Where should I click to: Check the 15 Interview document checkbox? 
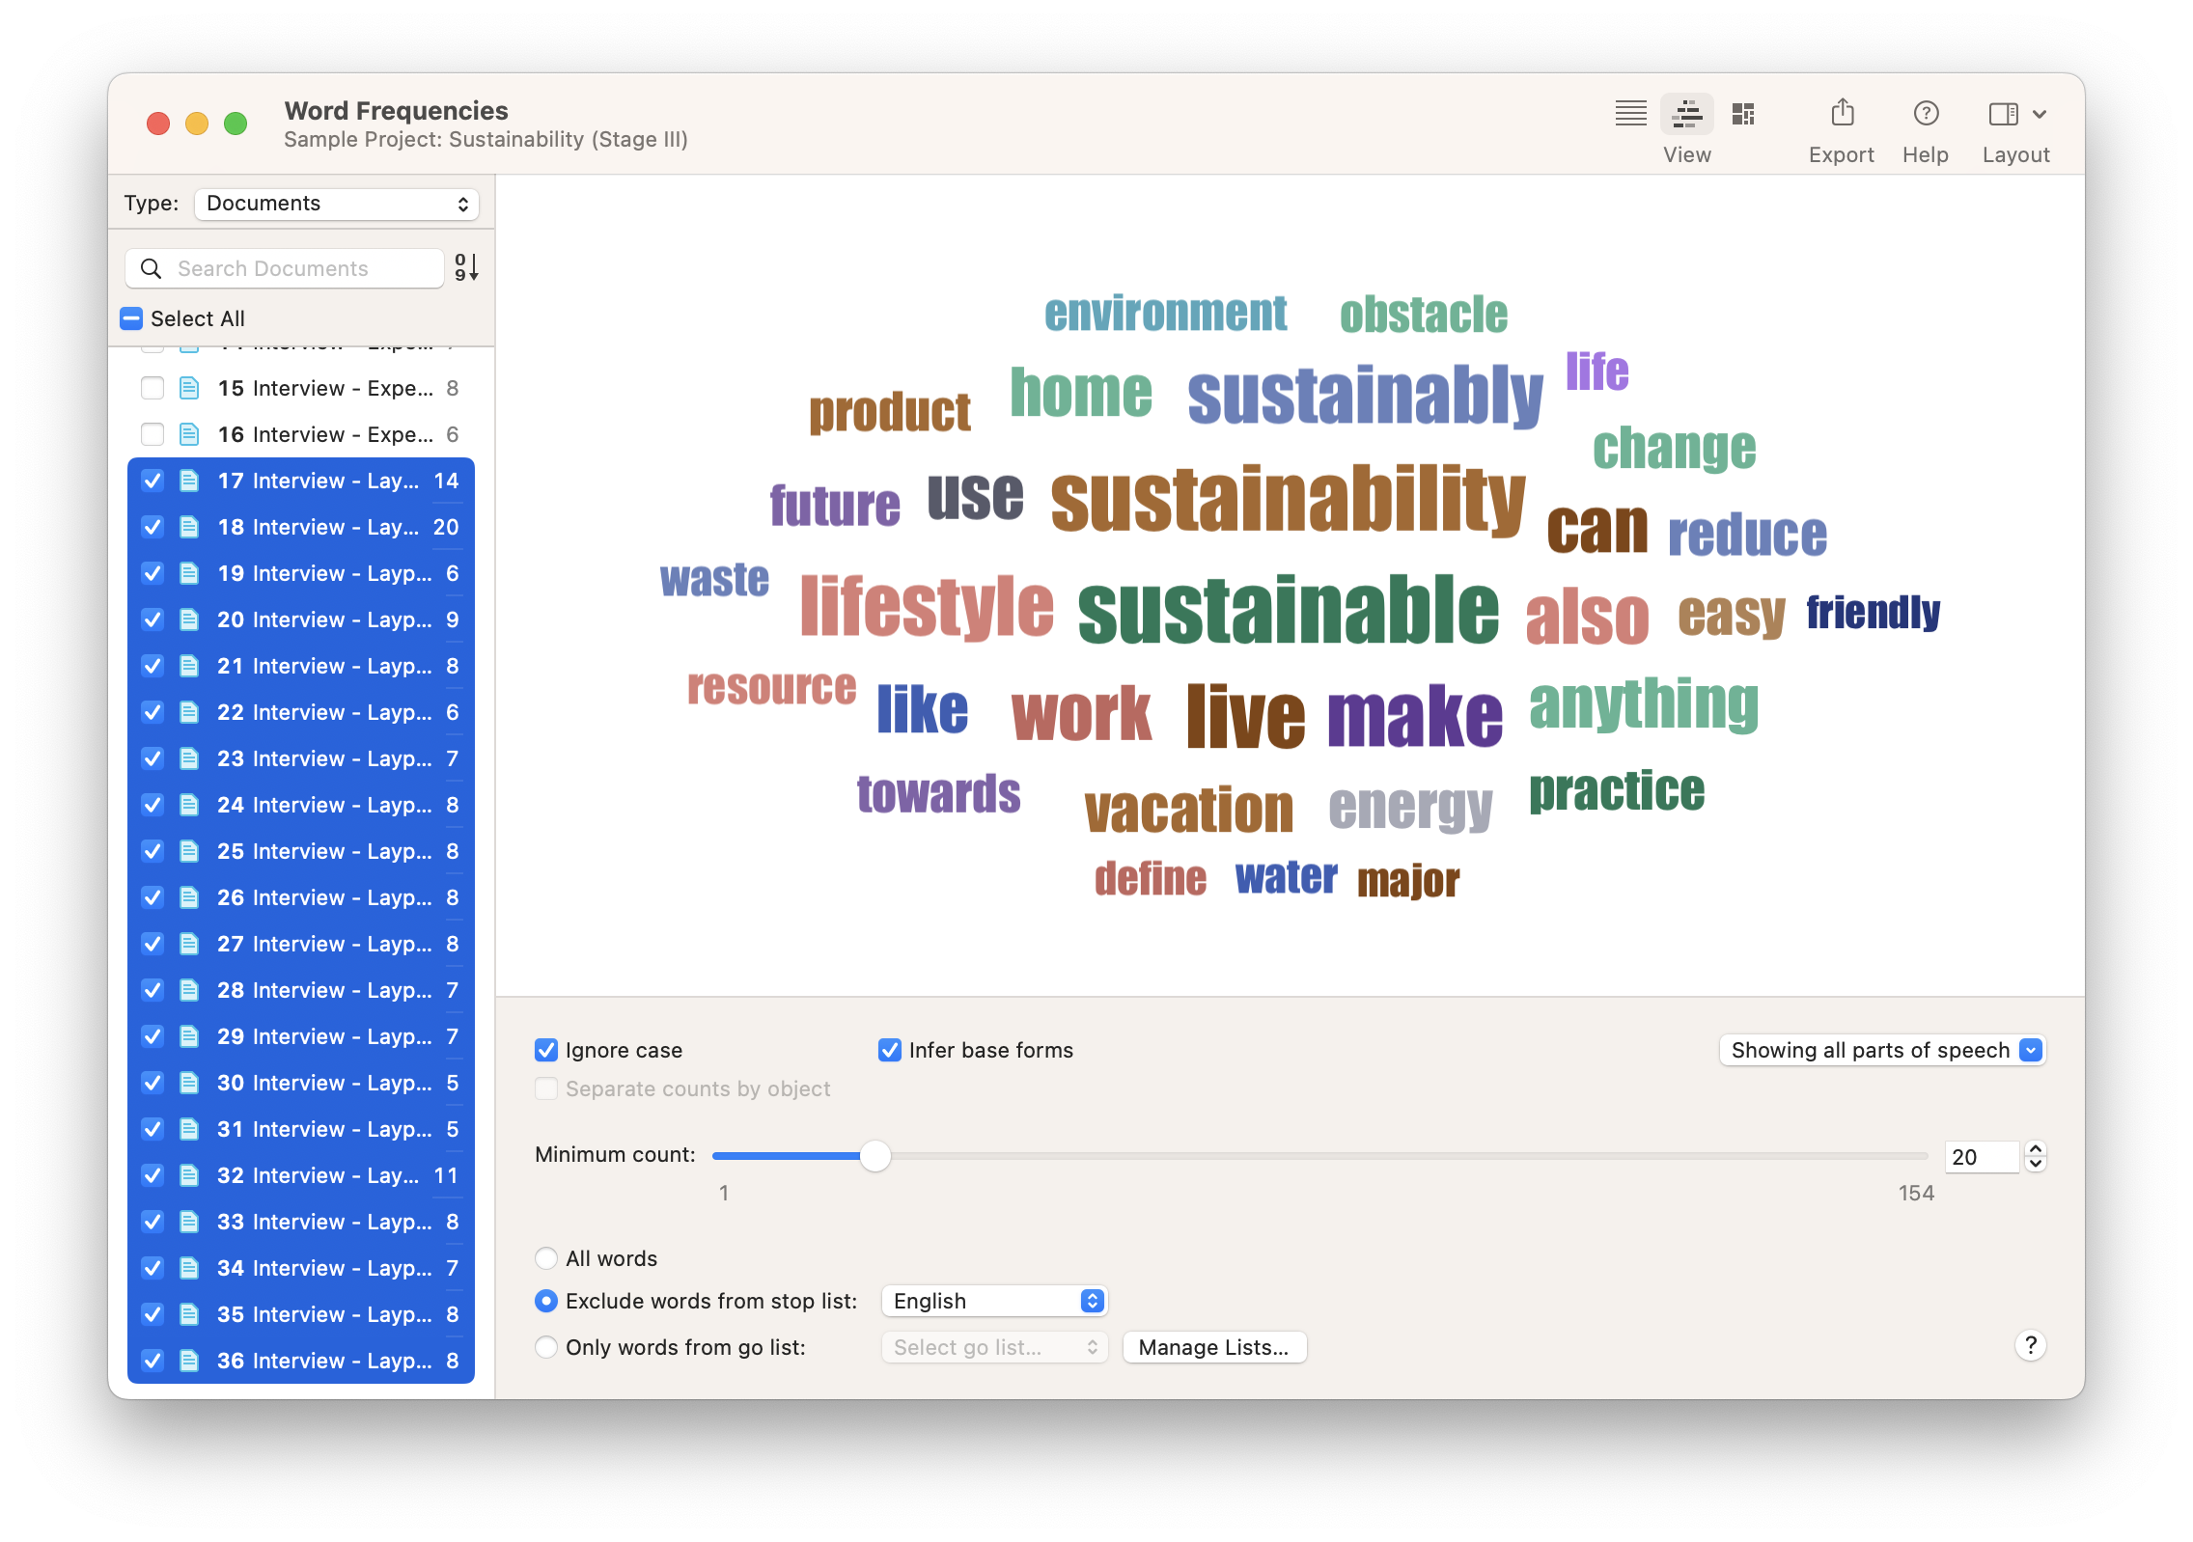click(153, 388)
